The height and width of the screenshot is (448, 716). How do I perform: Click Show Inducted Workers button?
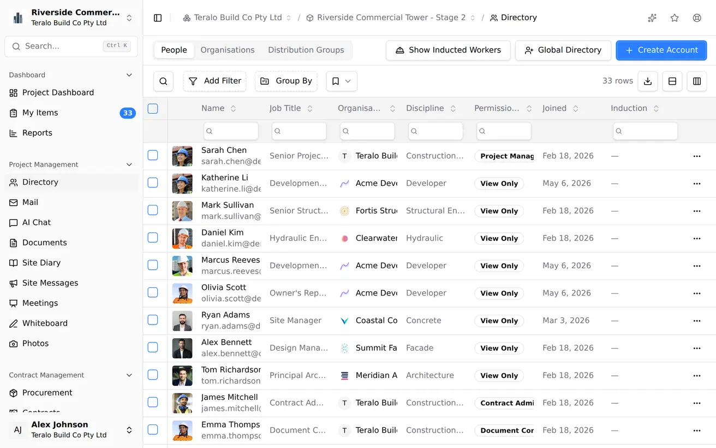[x=448, y=50]
